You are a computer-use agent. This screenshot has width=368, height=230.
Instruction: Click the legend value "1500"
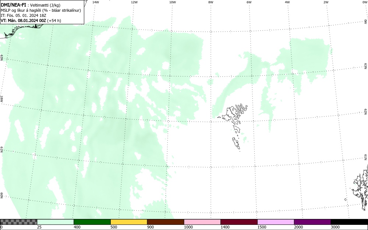pyautogui.click(x=262, y=227)
